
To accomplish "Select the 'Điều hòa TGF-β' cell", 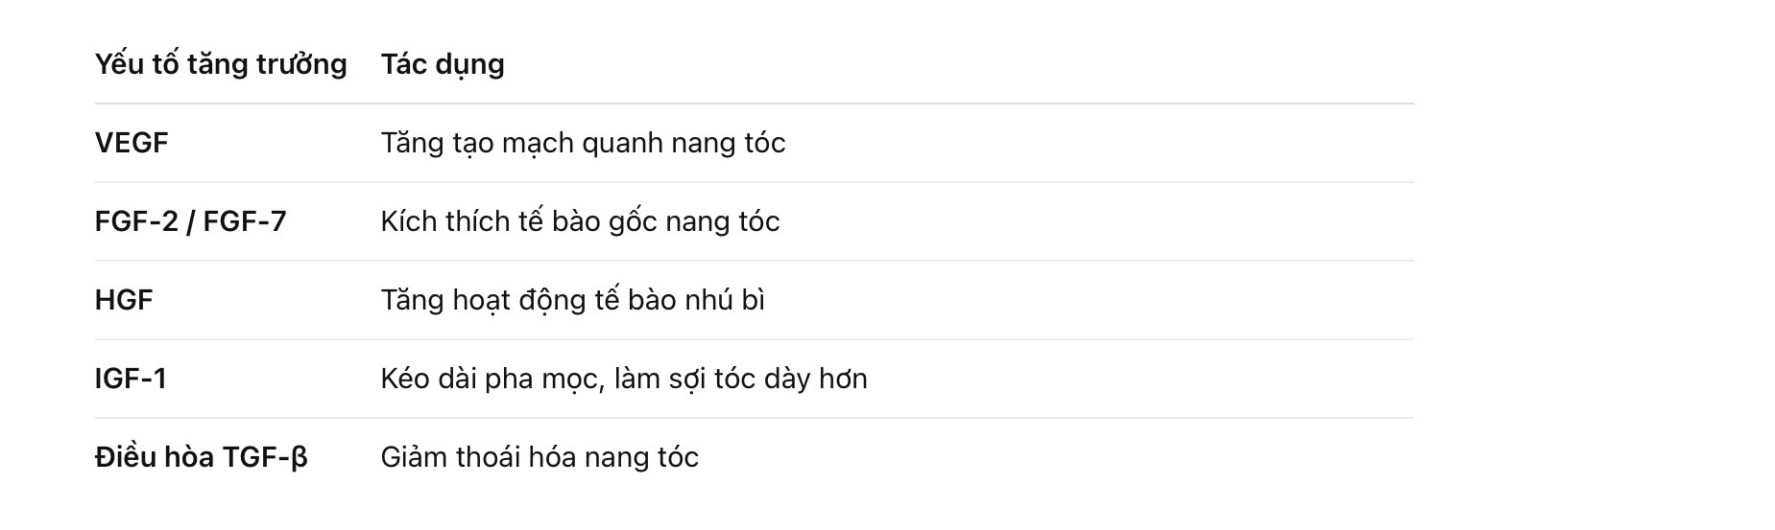I will click(202, 457).
